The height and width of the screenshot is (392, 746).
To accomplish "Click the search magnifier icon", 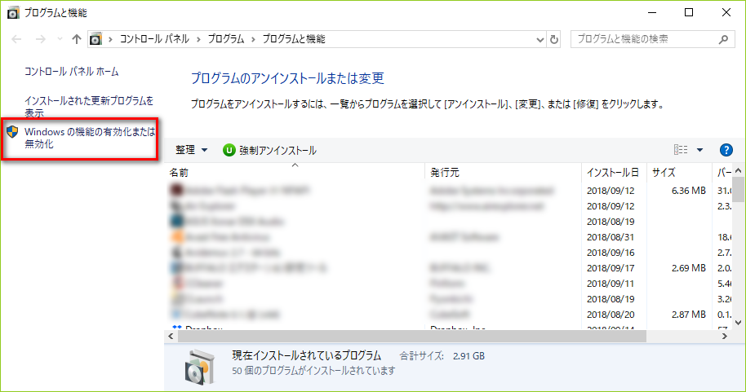I will [722, 39].
